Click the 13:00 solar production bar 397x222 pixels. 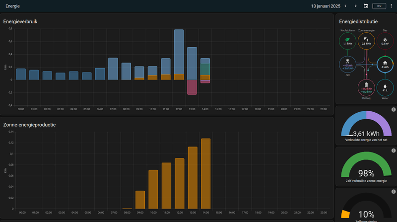coord(193,178)
